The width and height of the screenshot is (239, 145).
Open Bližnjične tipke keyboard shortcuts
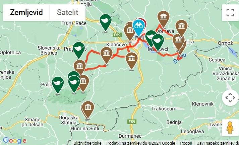pos(87,143)
